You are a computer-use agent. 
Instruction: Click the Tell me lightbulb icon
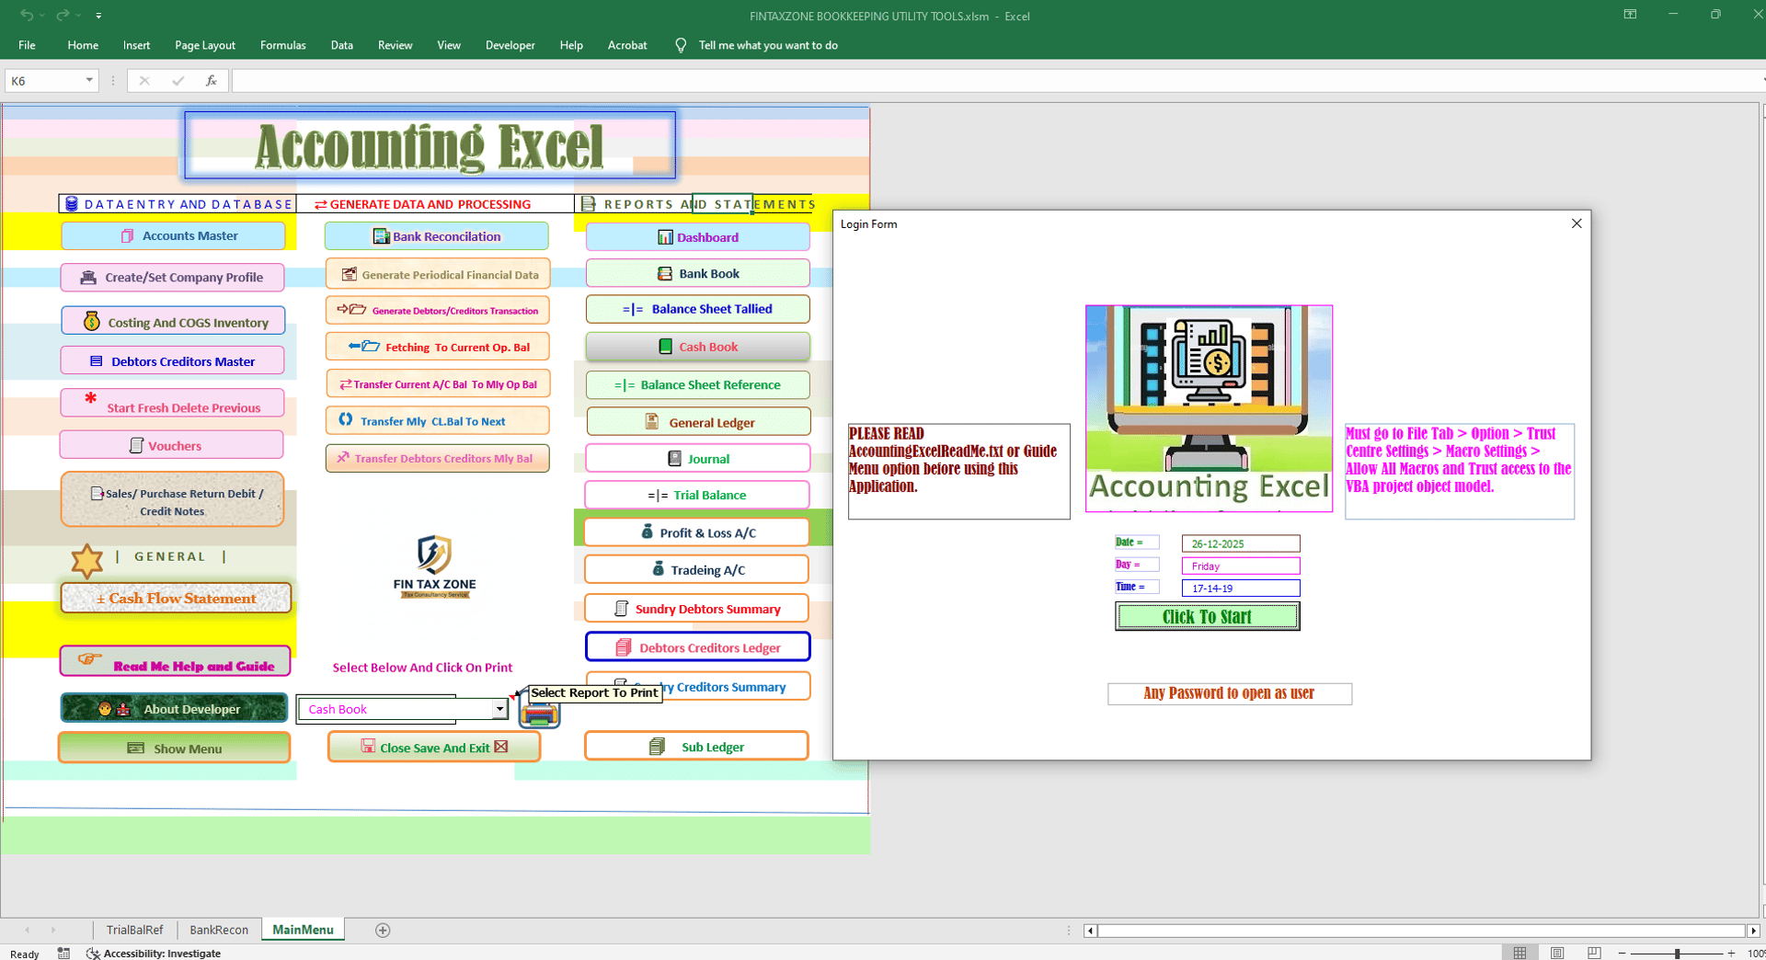tap(681, 45)
